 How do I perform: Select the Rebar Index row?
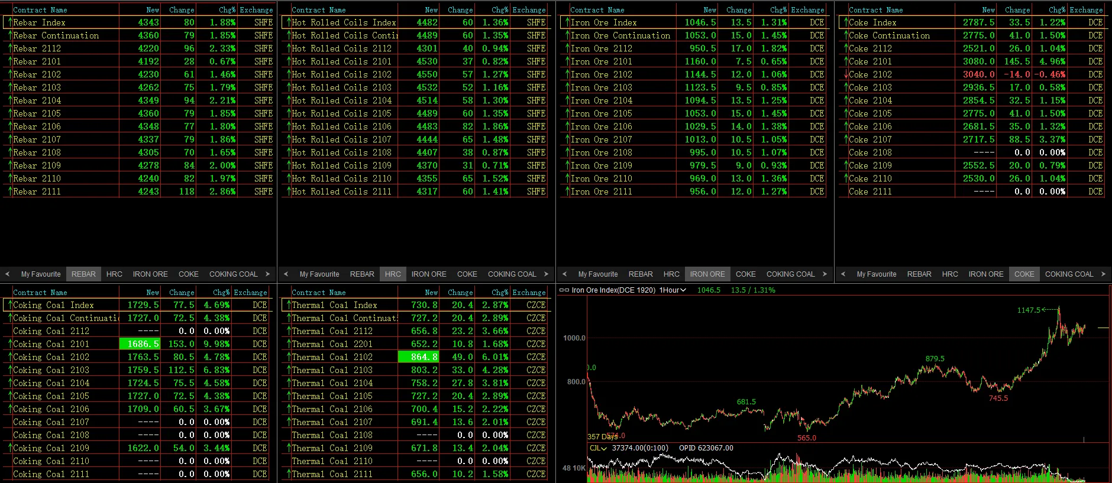(x=140, y=22)
